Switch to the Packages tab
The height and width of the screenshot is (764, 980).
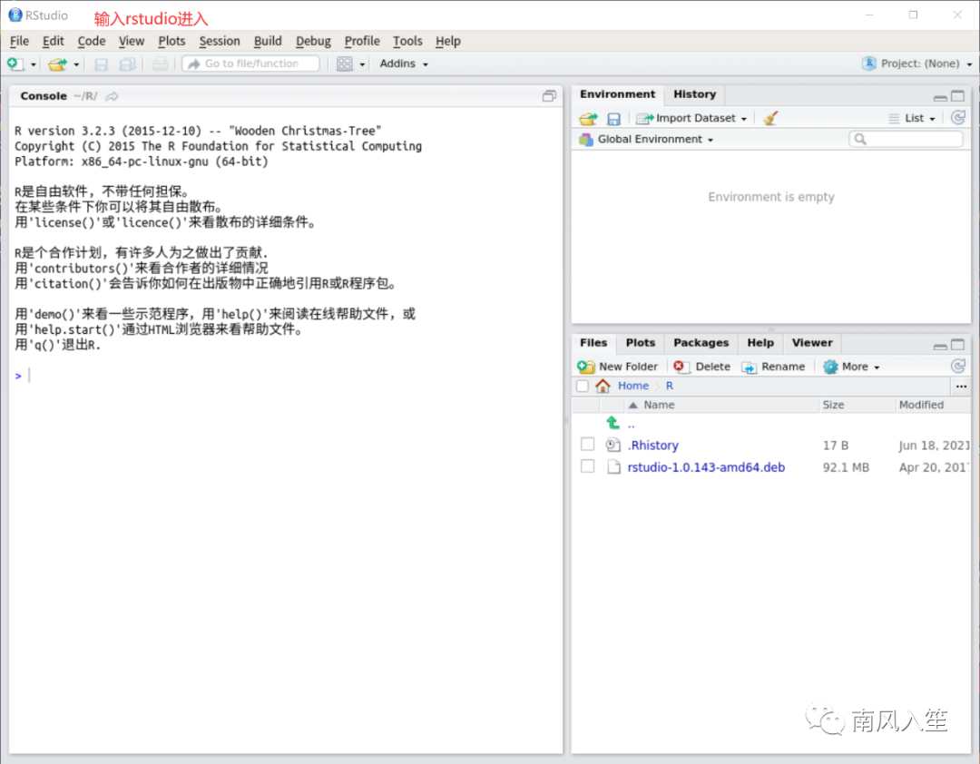coord(701,343)
